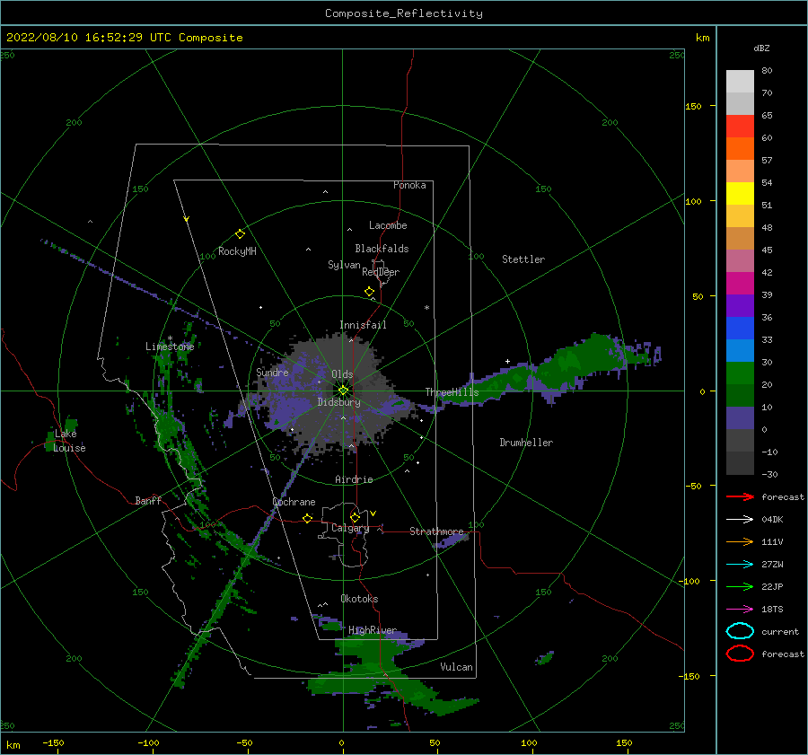
Task: Click the dBZ legend heading
Action: [761, 48]
